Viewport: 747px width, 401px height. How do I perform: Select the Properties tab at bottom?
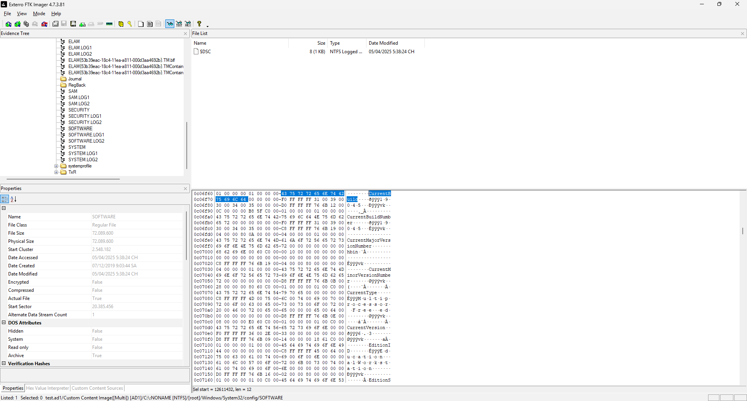pyautogui.click(x=13, y=388)
